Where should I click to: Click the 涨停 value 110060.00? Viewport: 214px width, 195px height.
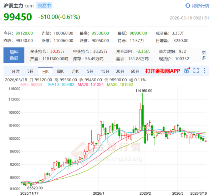coord(63,41)
